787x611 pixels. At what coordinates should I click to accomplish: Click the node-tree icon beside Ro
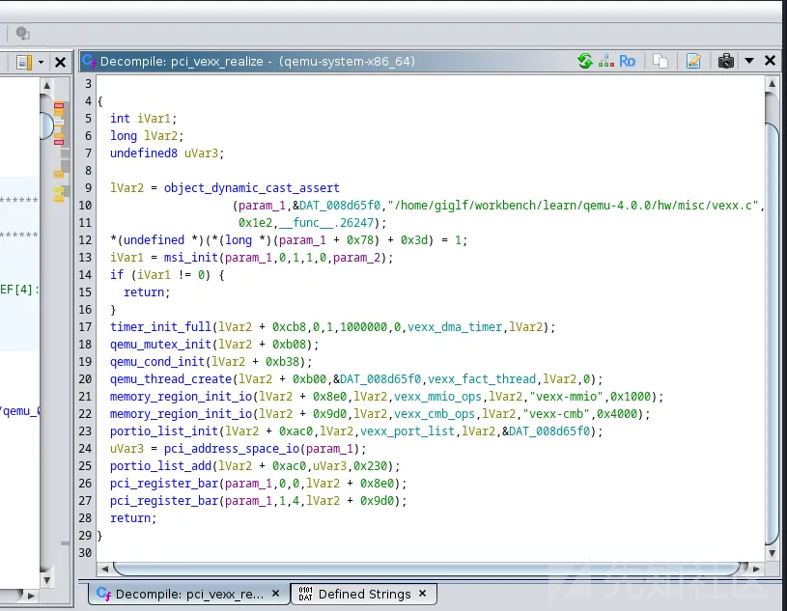606,61
